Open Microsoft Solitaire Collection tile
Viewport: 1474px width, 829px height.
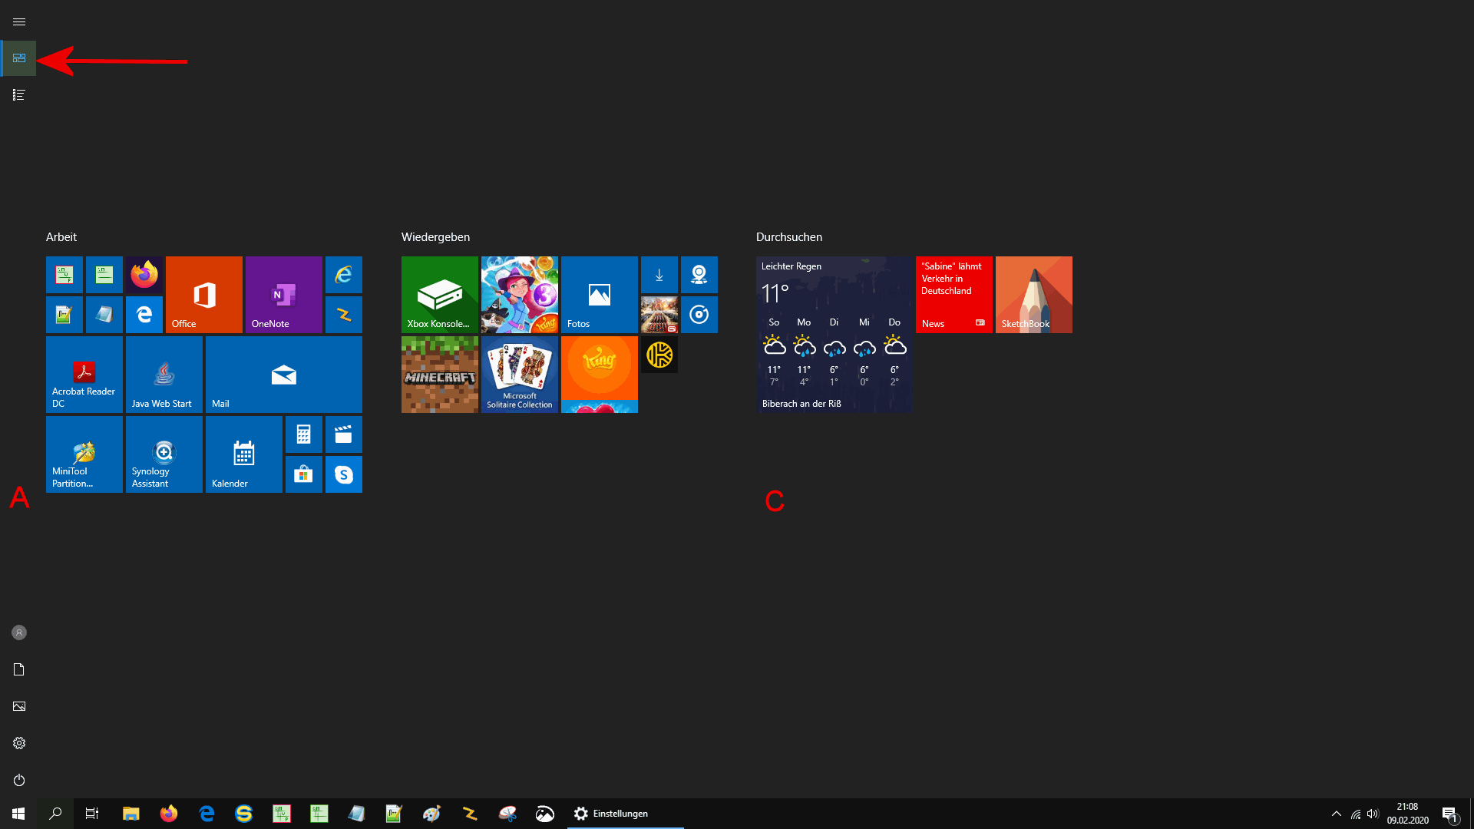(520, 375)
